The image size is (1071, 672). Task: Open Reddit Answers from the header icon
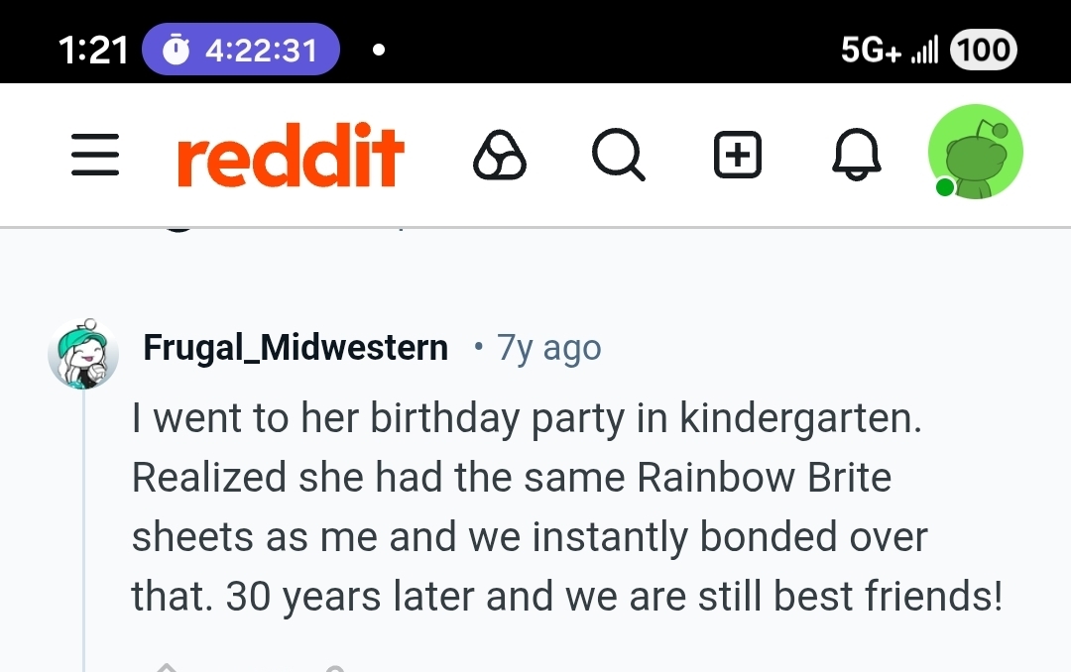click(500, 157)
